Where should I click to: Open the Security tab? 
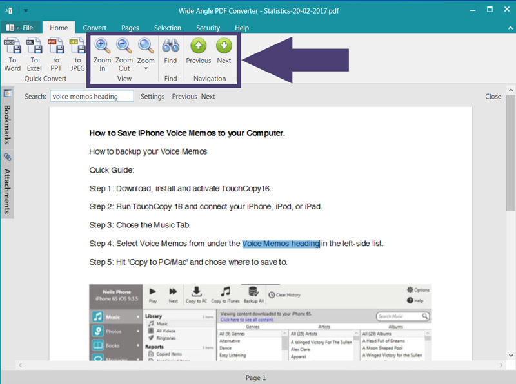click(208, 28)
